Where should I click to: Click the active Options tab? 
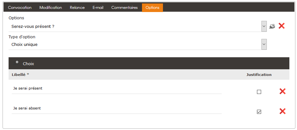152,8
